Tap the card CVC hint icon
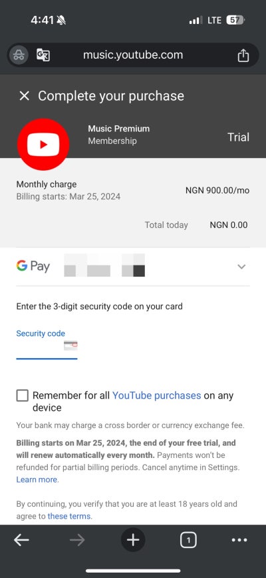Screen dimensions: 266x578 click(70, 346)
